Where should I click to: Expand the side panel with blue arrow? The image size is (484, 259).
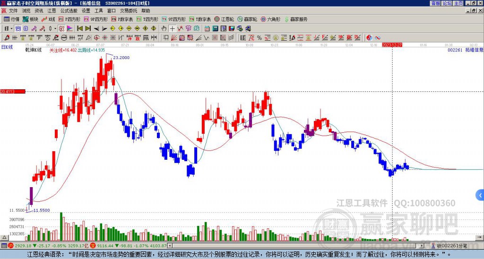[x=480, y=195]
